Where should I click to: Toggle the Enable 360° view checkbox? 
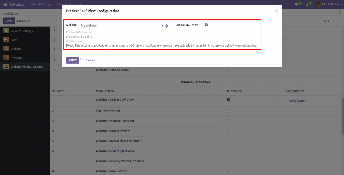pos(206,25)
